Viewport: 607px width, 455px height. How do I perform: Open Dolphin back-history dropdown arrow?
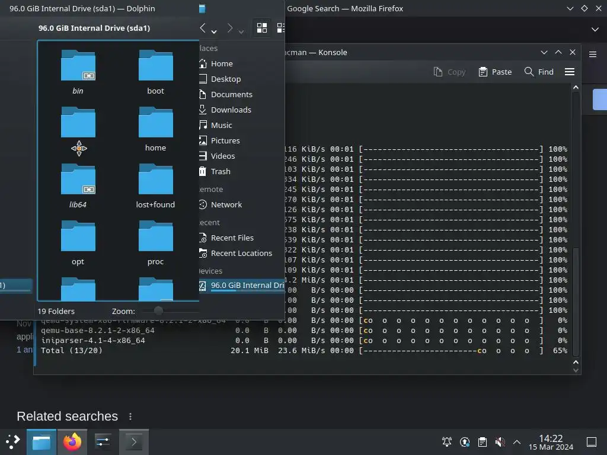(x=214, y=32)
